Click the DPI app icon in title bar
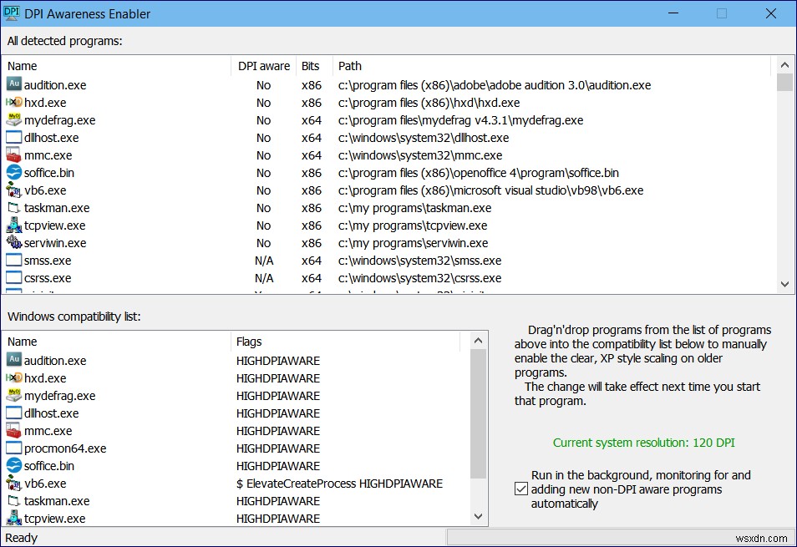The image size is (797, 547). pyautogui.click(x=11, y=13)
